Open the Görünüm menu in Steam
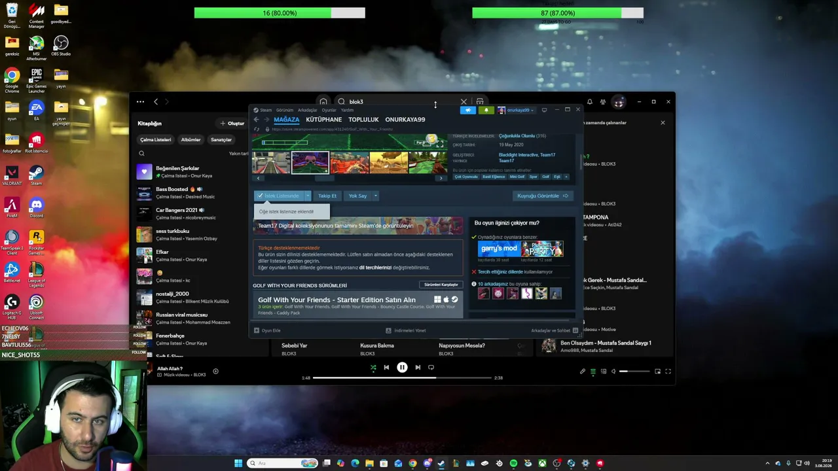This screenshot has width=838, height=471. pyautogui.click(x=285, y=110)
